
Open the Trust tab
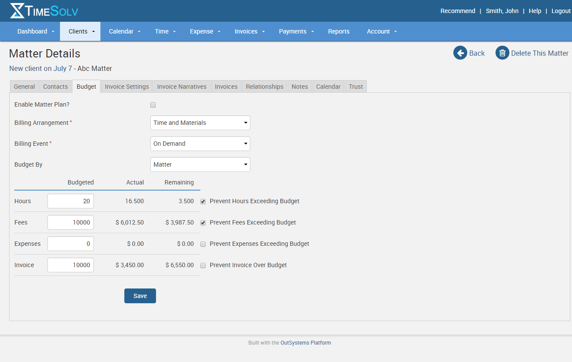coord(356,87)
